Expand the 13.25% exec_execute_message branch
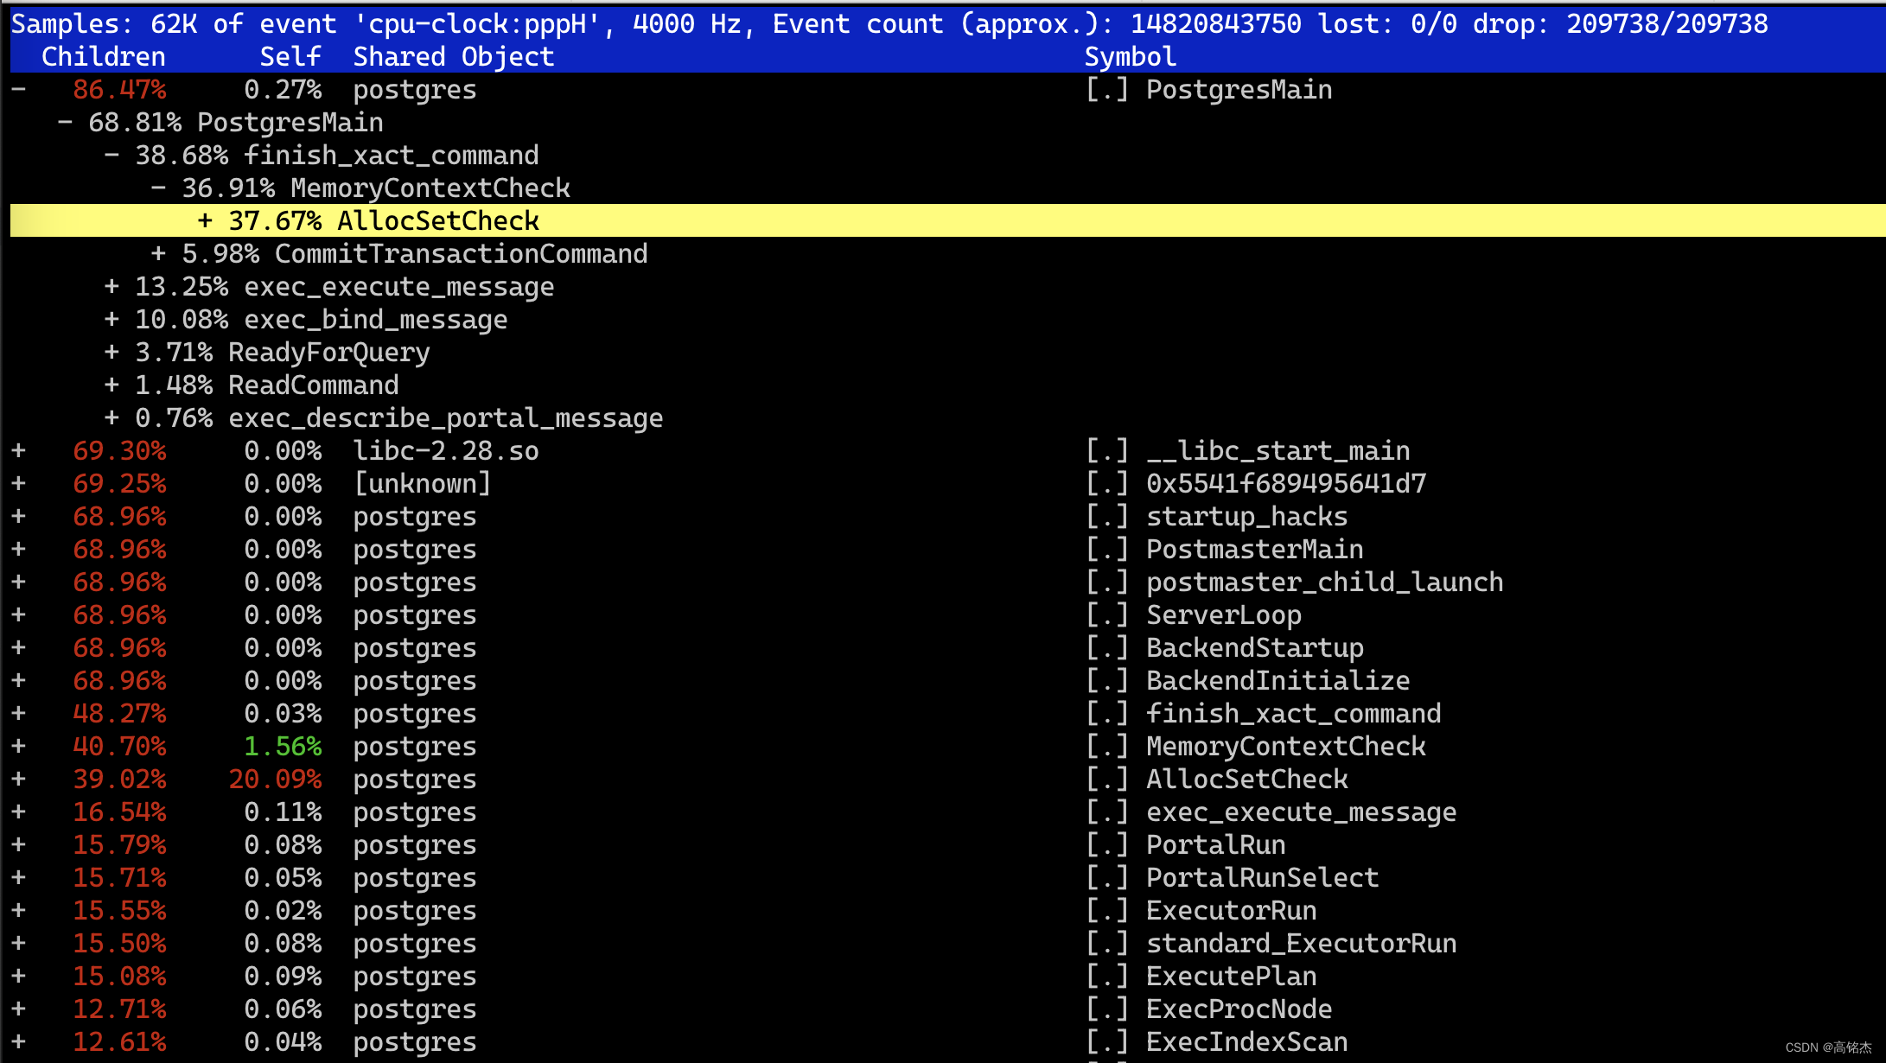The image size is (1886, 1063). (112, 287)
